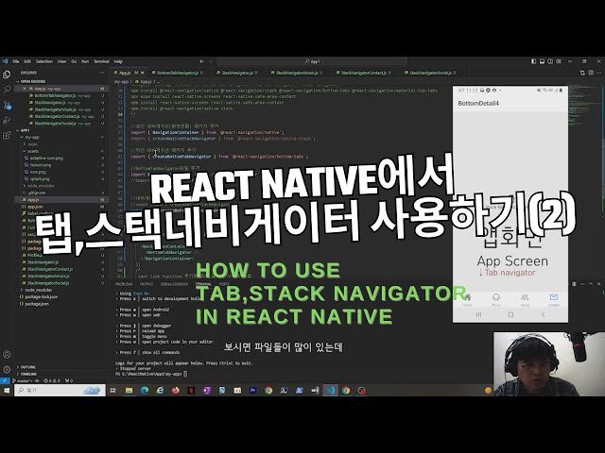Click the remote window indicator in the status bar
Screen dimensions: 605x453
tap(5, 380)
